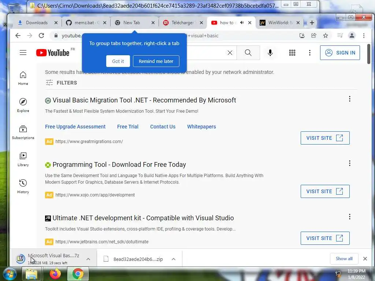
Task: Click Remind me later button
Action: tap(156, 61)
